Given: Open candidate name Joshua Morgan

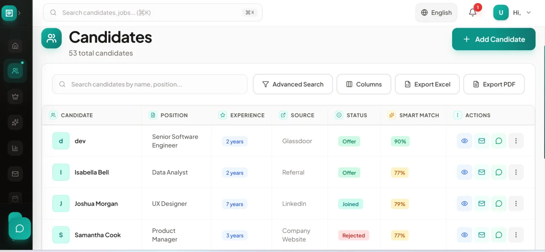Looking at the screenshot, I should click(x=96, y=203).
